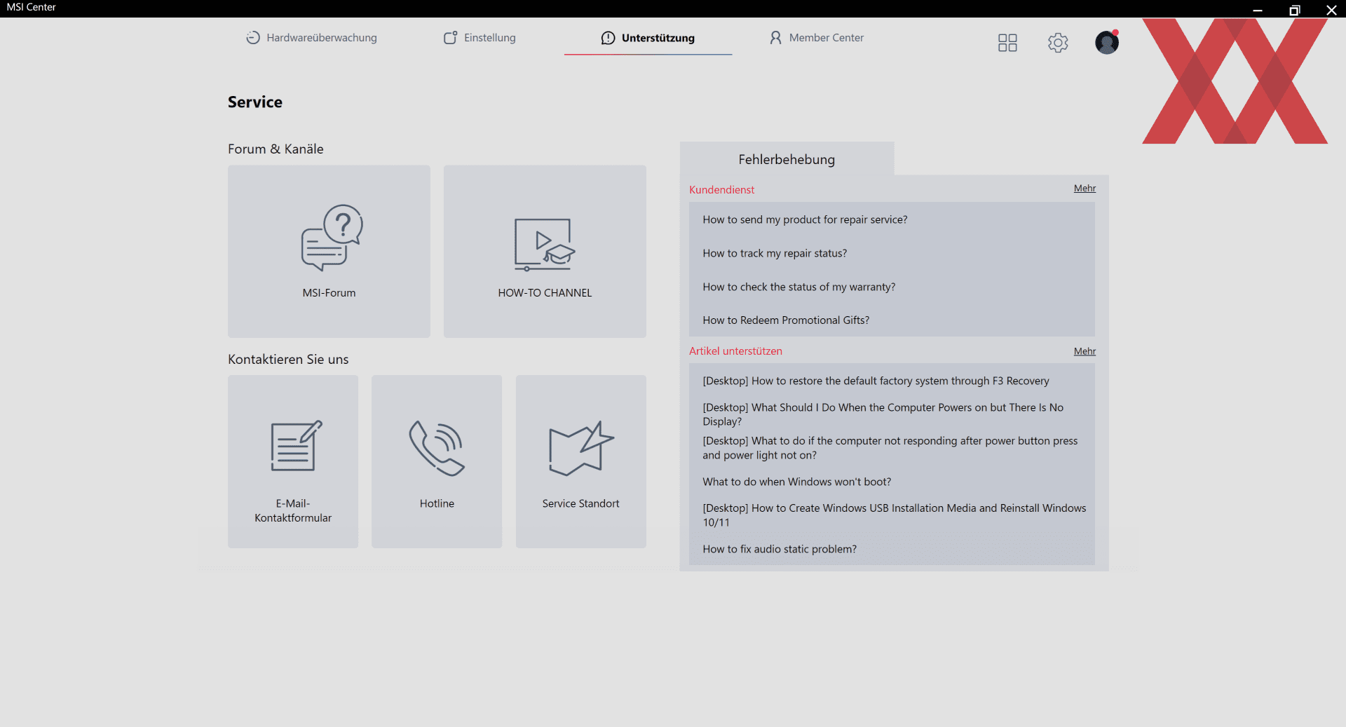Go to the Member Center tab
This screenshot has width=1346, height=727.
(x=816, y=38)
